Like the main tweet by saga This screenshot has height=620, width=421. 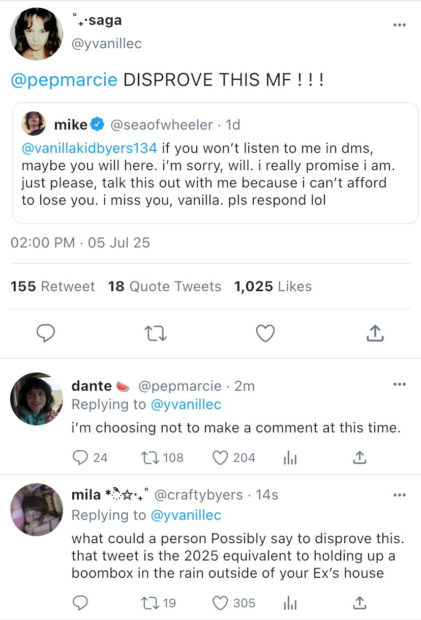[265, 333]
